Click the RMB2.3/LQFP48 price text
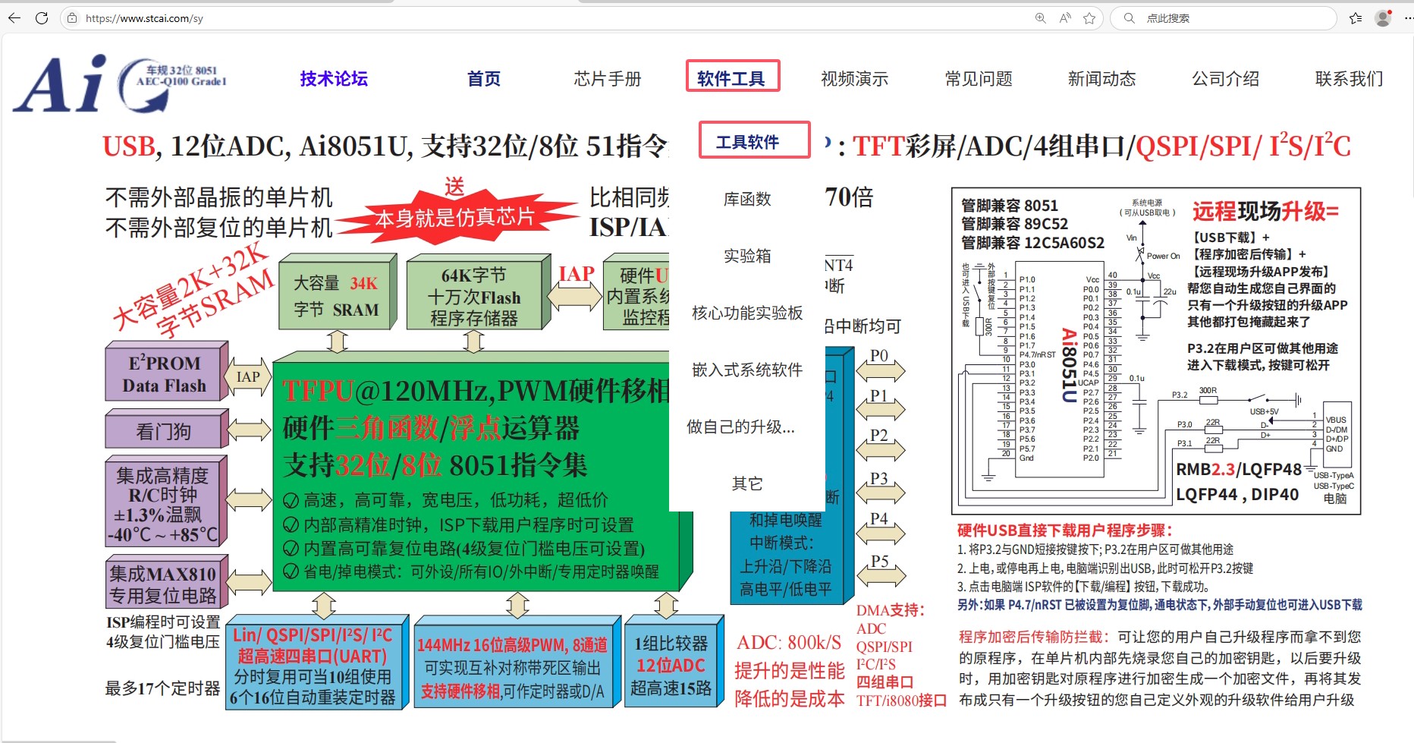Image resolution: width=1414 pixels, height=743 pixels. click(1238, 469)
